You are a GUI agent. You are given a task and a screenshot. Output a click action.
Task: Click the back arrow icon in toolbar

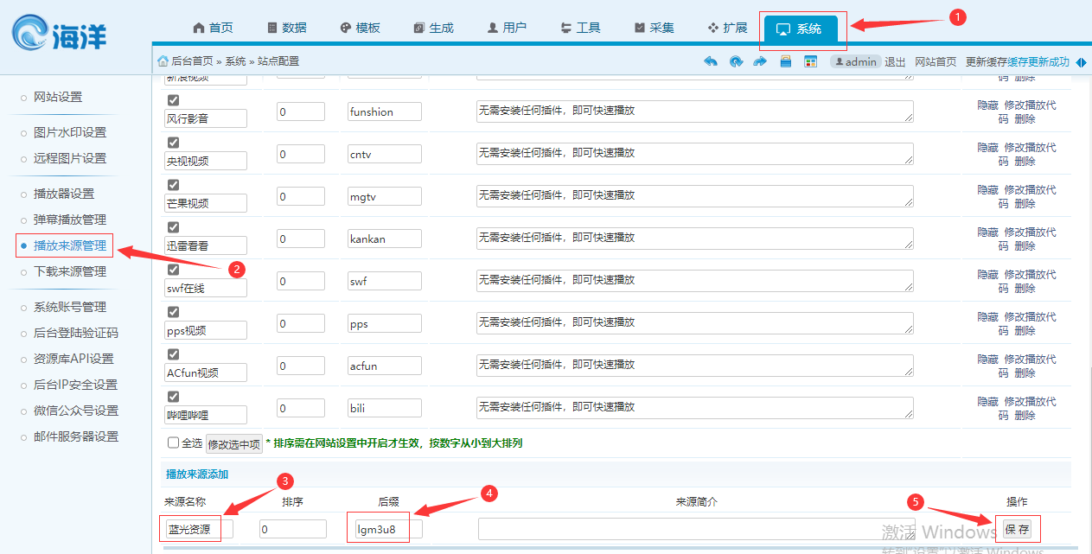pos(711,61)
